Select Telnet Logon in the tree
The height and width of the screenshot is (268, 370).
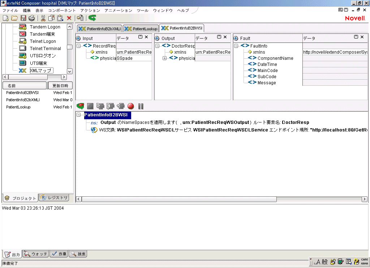click(43, 41)
